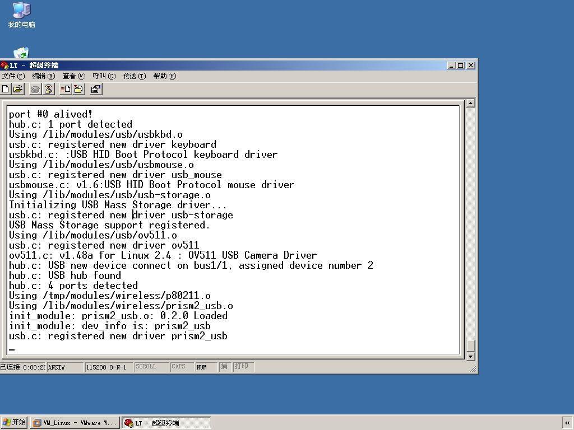The width and height of the screenshot is (574, 430).
Task: Close the LT 超级终端 window
Action: (471, 66)
